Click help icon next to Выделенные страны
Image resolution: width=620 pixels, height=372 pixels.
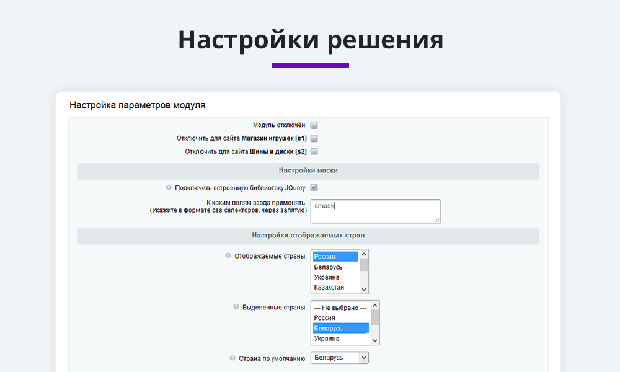pyautogui.click(x=236, y=306)
